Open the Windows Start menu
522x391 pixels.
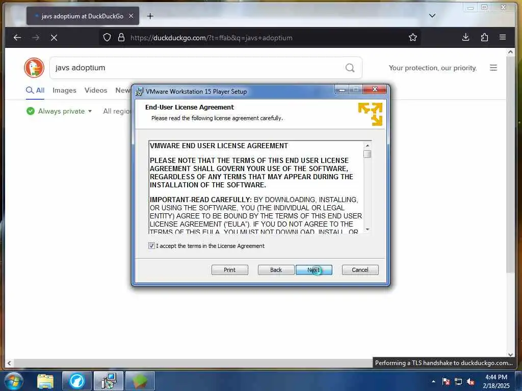tap(14, 381)
